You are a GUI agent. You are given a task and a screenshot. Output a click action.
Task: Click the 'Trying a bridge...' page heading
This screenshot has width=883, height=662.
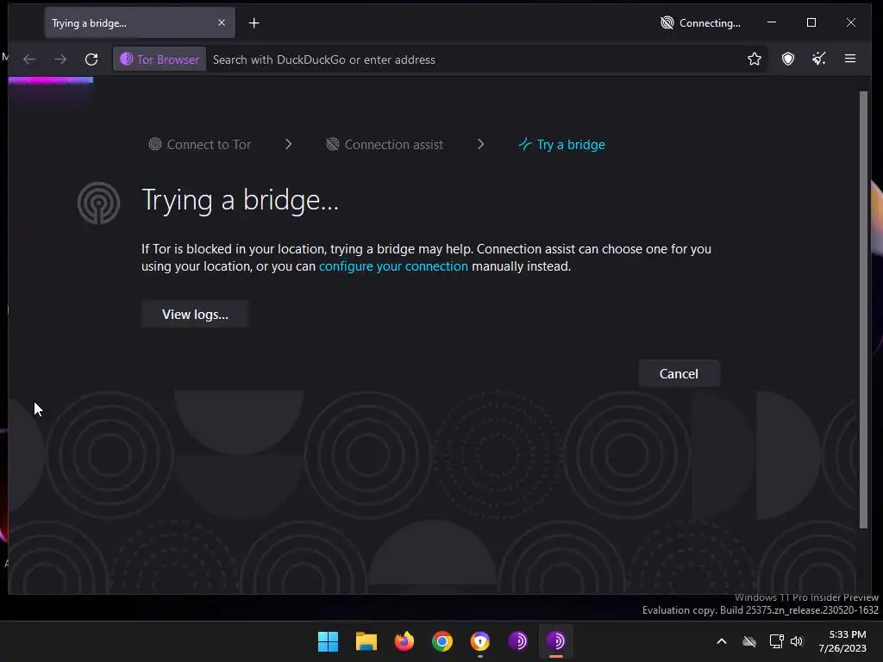(x=240, y=200)
